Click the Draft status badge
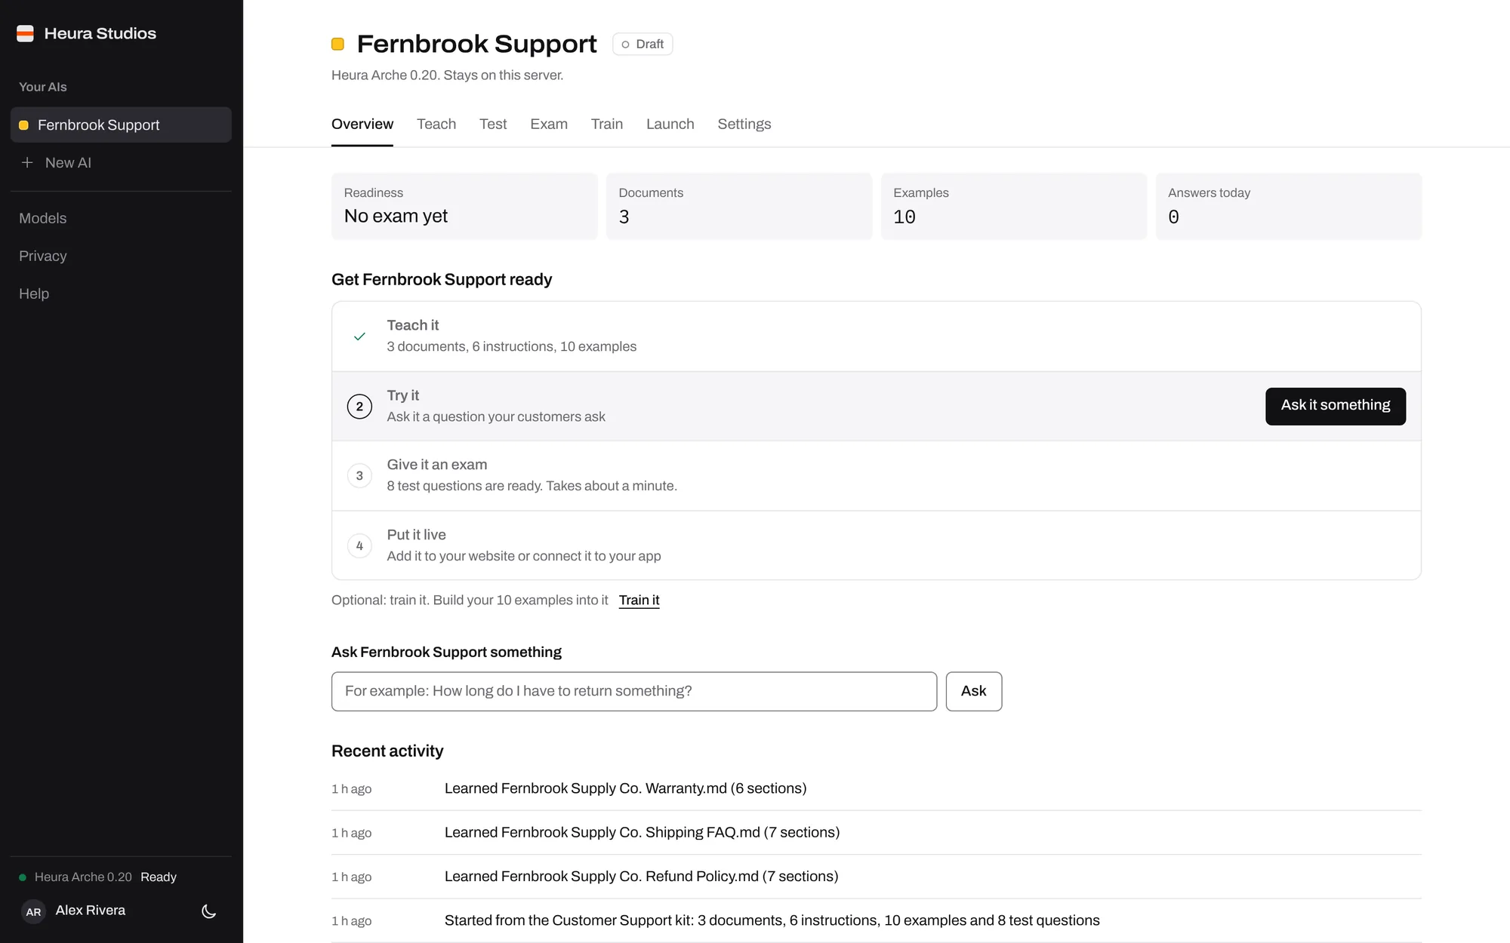The height and width of the screenshot is (943, 1510). click(643, 44)
